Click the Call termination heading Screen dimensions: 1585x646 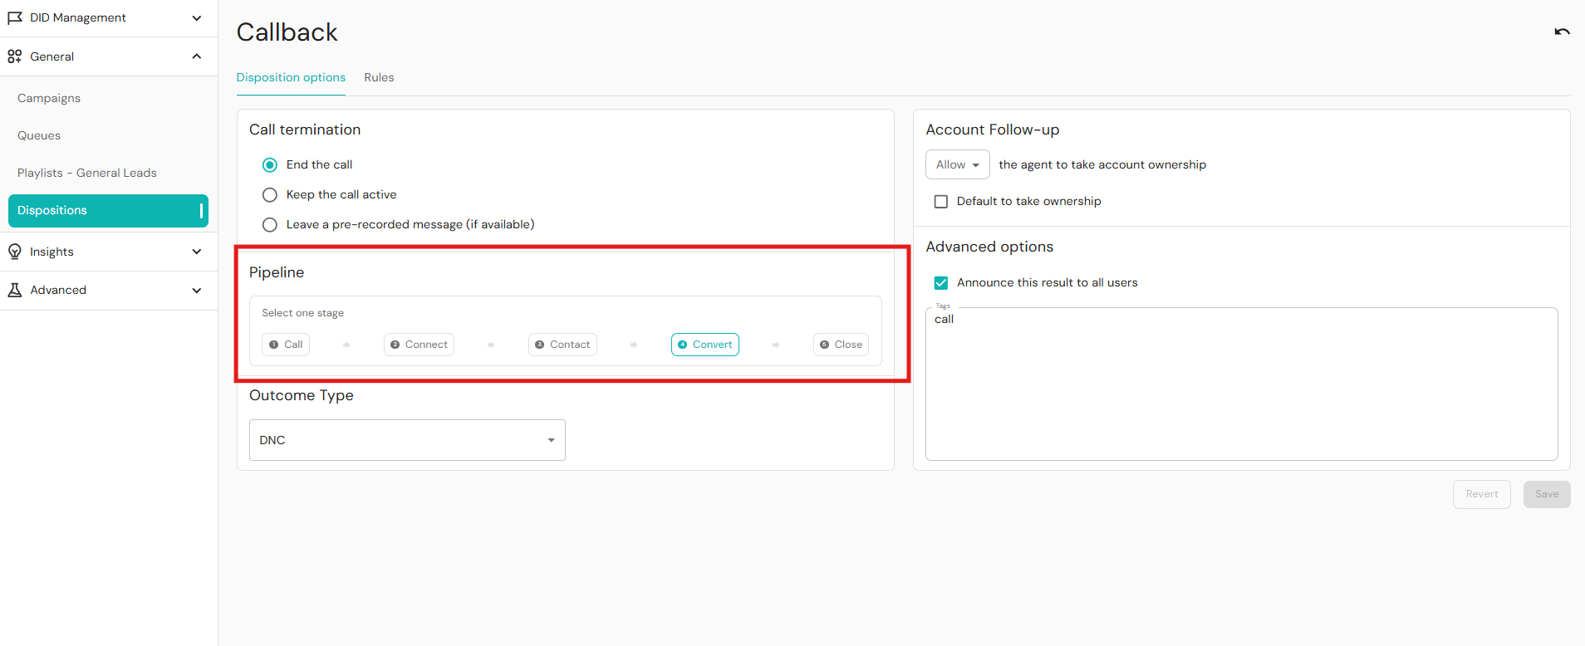pyautogui.click(x=305, y=130)
